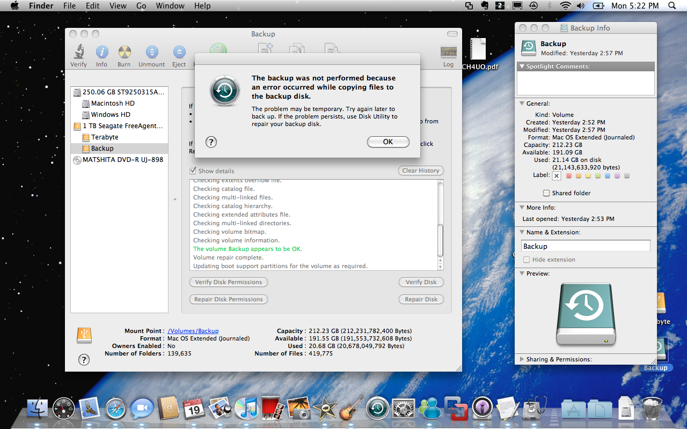Apply the red label color
This screenshot has width=687, height=429.
tap(569, 175)
